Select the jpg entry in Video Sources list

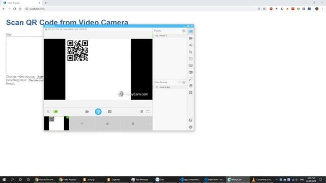click(x=170, y=87)
